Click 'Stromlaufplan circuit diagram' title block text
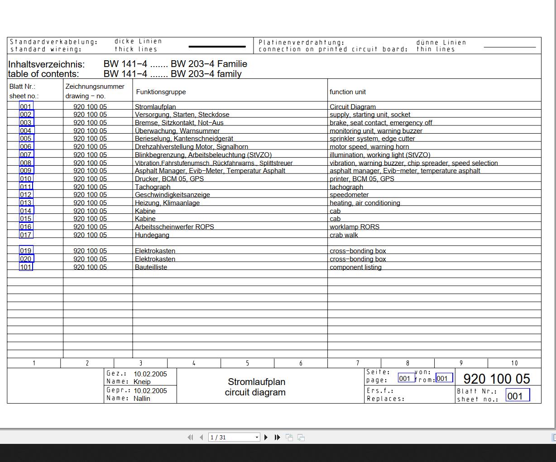This screenshot has height=462, width=556. (255, 387)
